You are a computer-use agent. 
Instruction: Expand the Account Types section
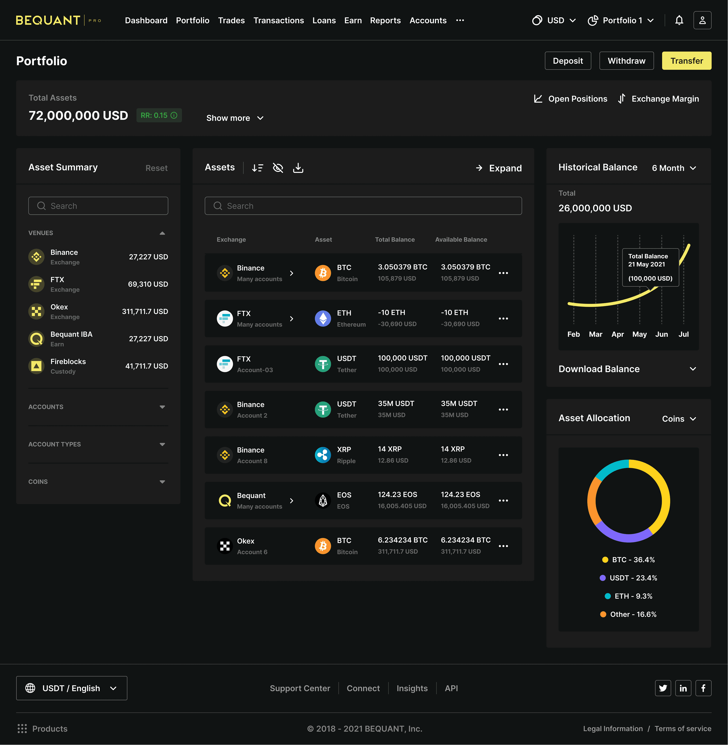(x=162, y=444)
